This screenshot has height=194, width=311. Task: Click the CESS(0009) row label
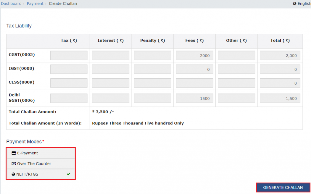coord(22,82)
